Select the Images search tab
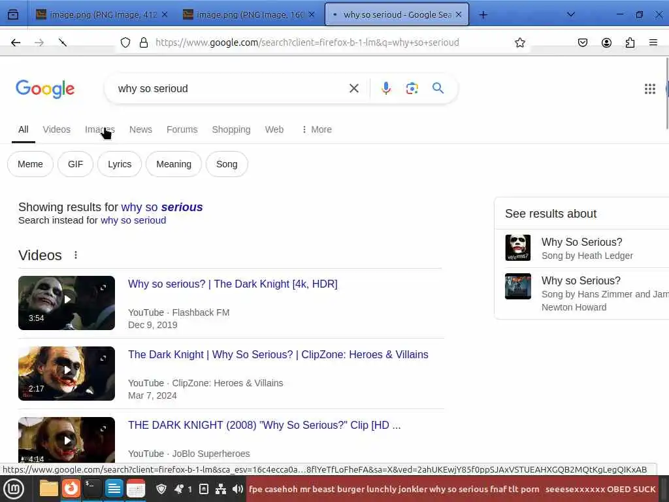Viewport: 669px width, 502px height. 100,129
